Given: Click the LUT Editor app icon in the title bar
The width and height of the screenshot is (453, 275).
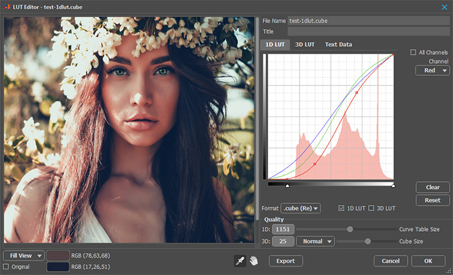Looking at the screenshot, I should 6,6.
